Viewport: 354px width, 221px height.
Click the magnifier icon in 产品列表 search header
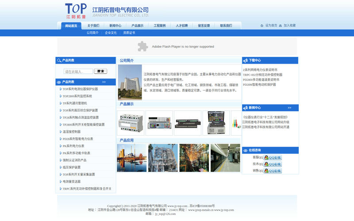pos(59,61)
